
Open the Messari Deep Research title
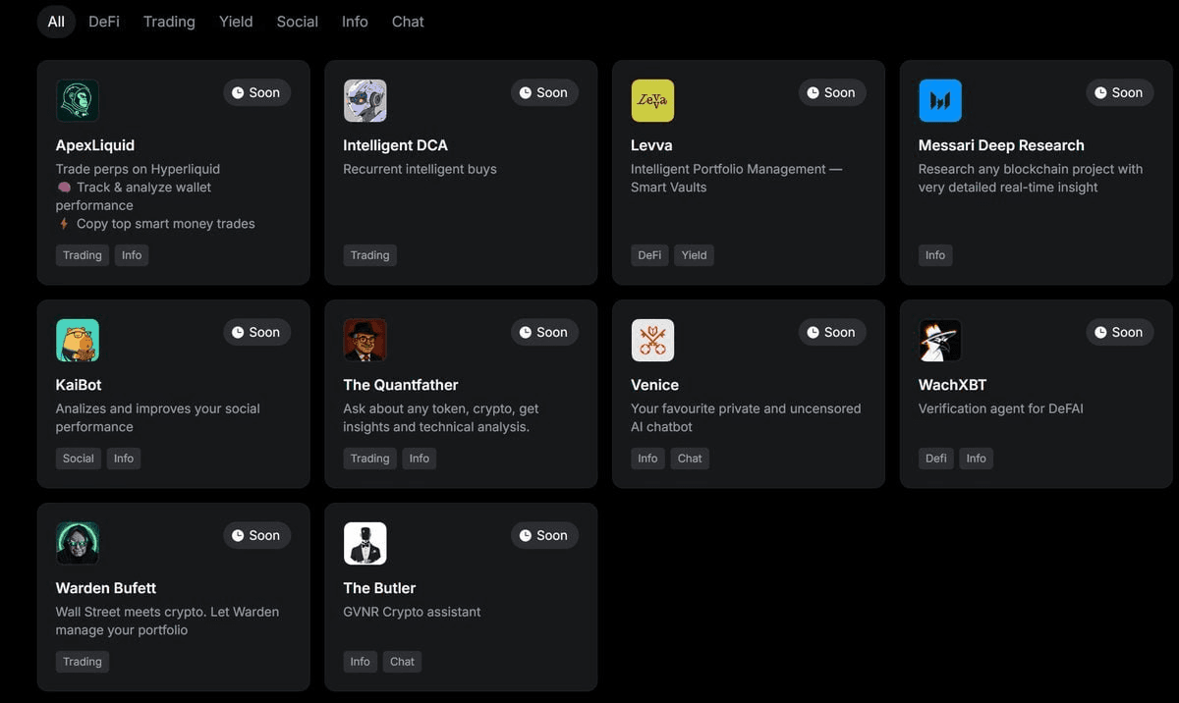tap(1001, 145)
